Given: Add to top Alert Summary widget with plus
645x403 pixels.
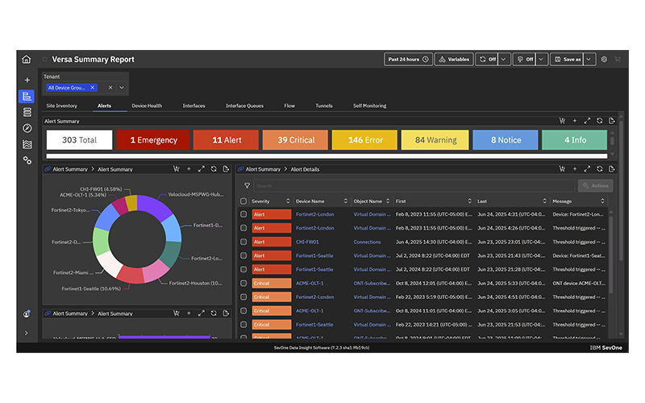Looking at the screenshot, I should click(575, 120).
